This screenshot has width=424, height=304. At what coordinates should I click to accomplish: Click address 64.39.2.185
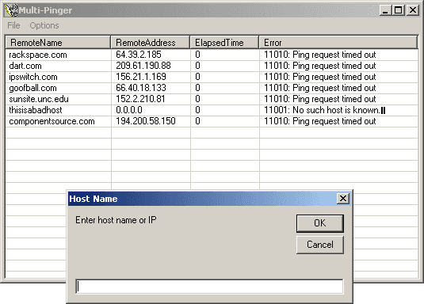pyautogui.click(x=139, y=55)
